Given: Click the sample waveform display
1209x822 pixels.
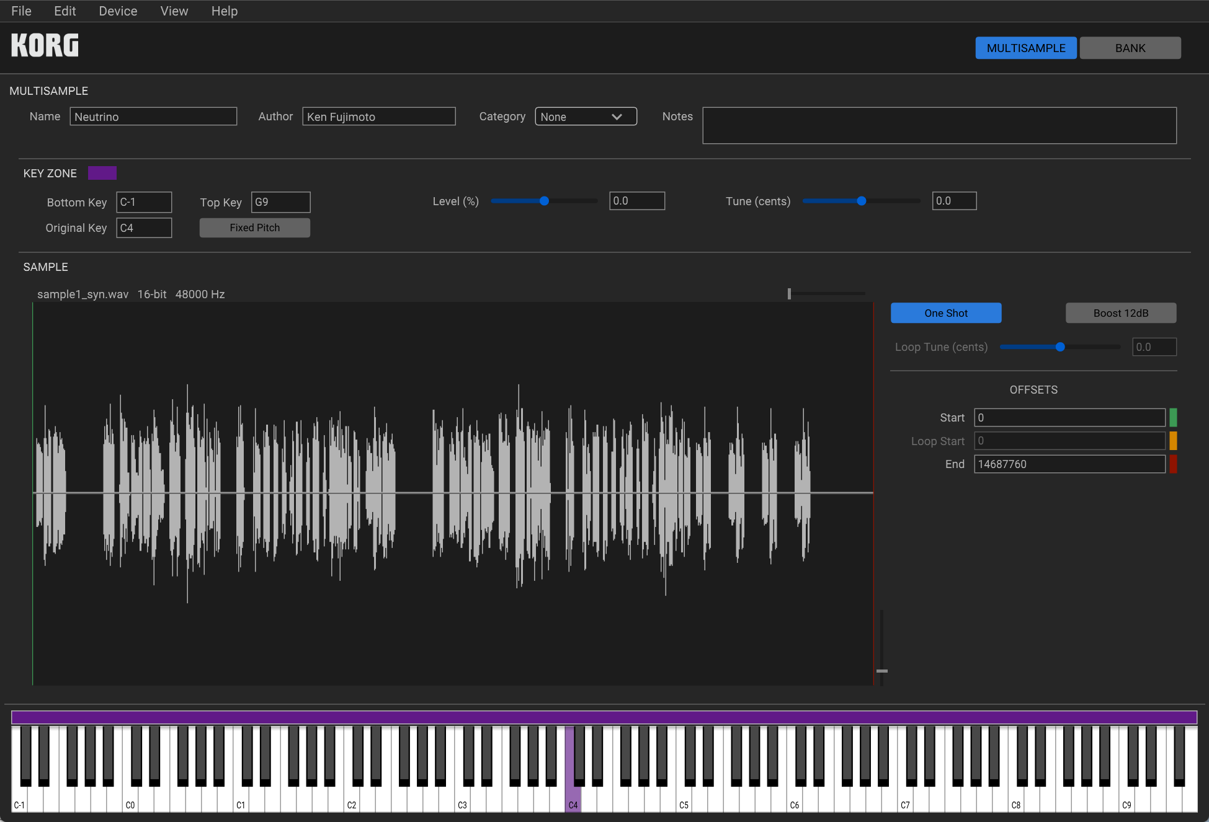Looking at the screenshot, I should point(453,493).
